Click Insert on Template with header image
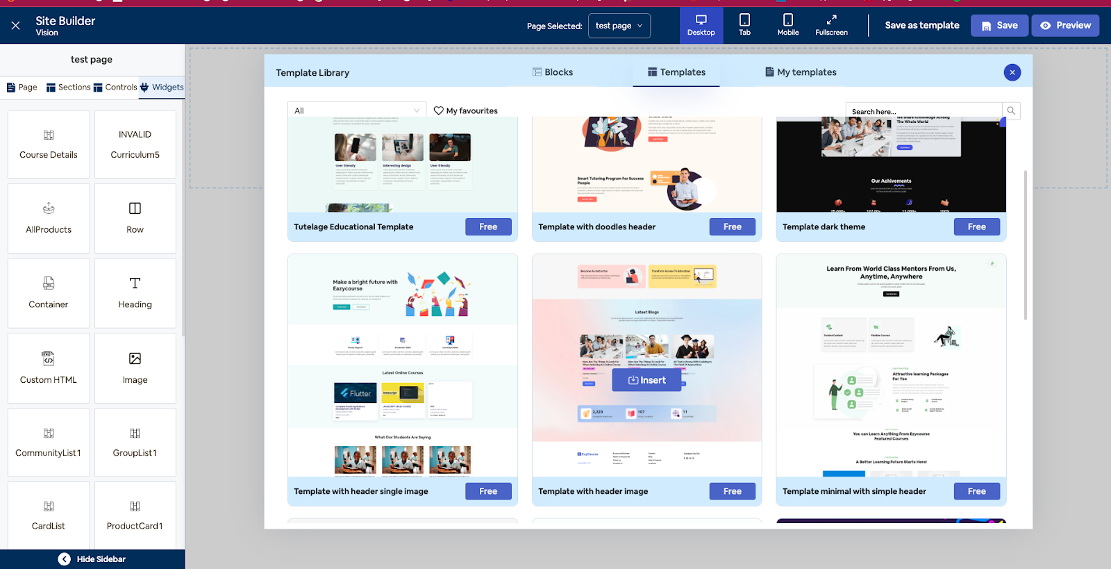1111x569 pixels. point(646,380)
